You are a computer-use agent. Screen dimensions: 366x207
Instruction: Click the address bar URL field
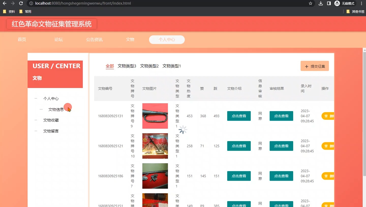click(x=168, y=4)
